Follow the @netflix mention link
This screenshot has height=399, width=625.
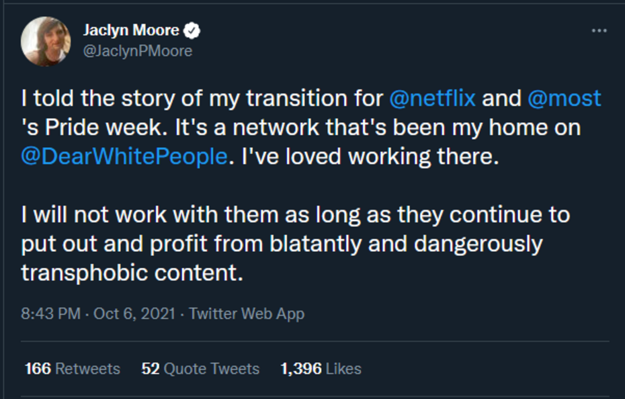click(432, 99)
